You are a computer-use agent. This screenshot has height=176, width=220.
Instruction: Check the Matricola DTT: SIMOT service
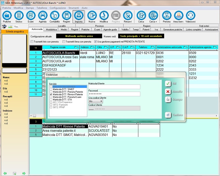(x=51, y=89)
